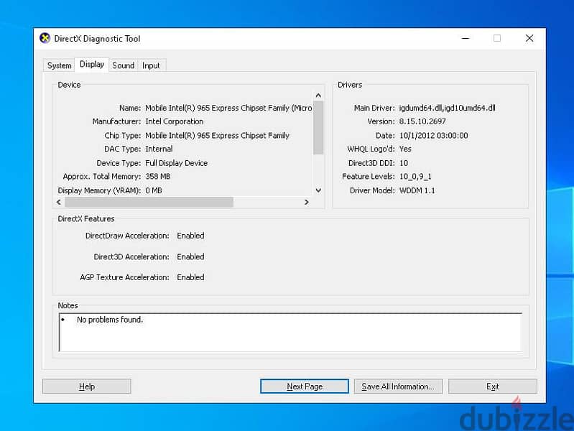574x431 pixels.
Task: Go to the Input tab
Action: tap(151, 65)
